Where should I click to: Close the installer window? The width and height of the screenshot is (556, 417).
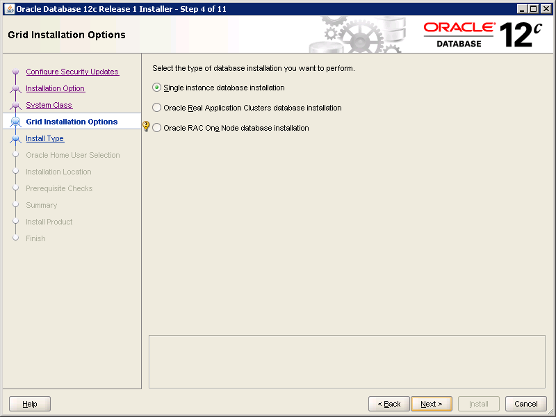pyautogui.click(x=546, y=9)
